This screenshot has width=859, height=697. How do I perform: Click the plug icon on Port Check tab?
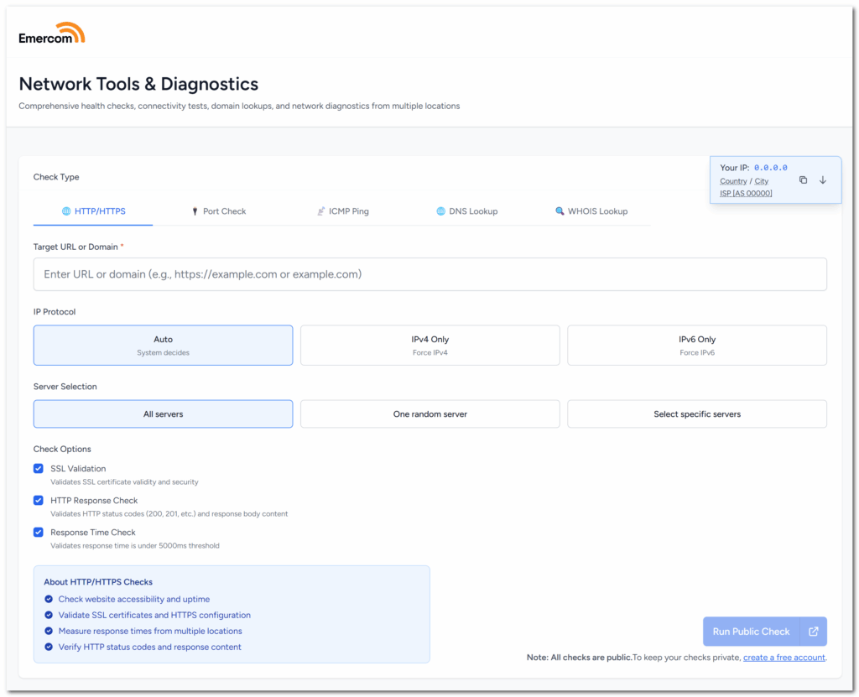click(x=195, y=211)
